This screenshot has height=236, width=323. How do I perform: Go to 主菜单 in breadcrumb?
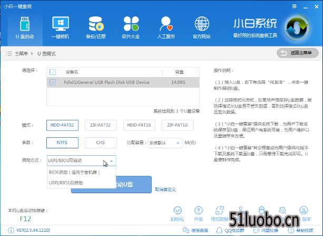pyautogui.click(x=21, y=54)
